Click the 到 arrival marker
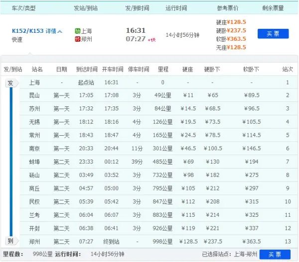 pos(11,241)
